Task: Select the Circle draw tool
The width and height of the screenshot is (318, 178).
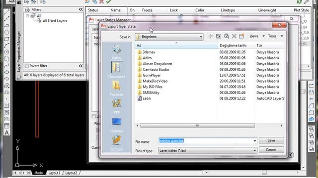Action: click(6, 52)
